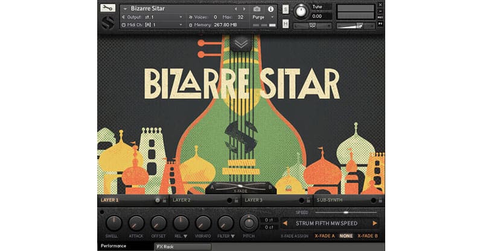Set X-Fade assign to NONE

(x=346, y=236)
